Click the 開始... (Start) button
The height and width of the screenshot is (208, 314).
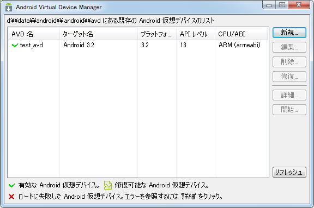click(289, 110)
